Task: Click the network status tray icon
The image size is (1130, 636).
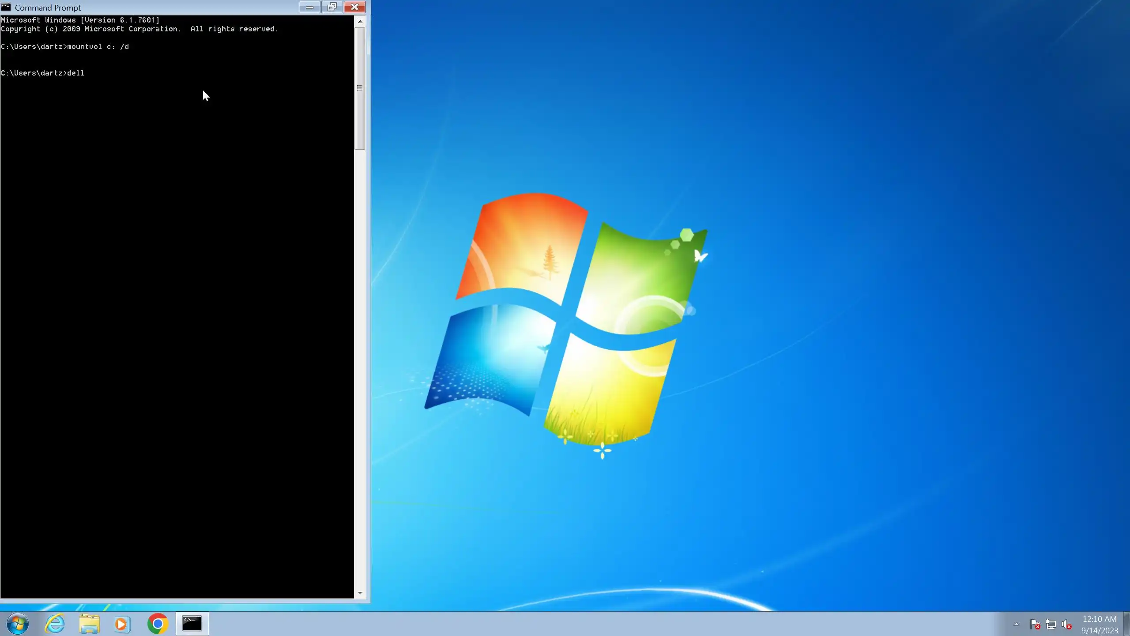Action: [x=1051, y=625]
